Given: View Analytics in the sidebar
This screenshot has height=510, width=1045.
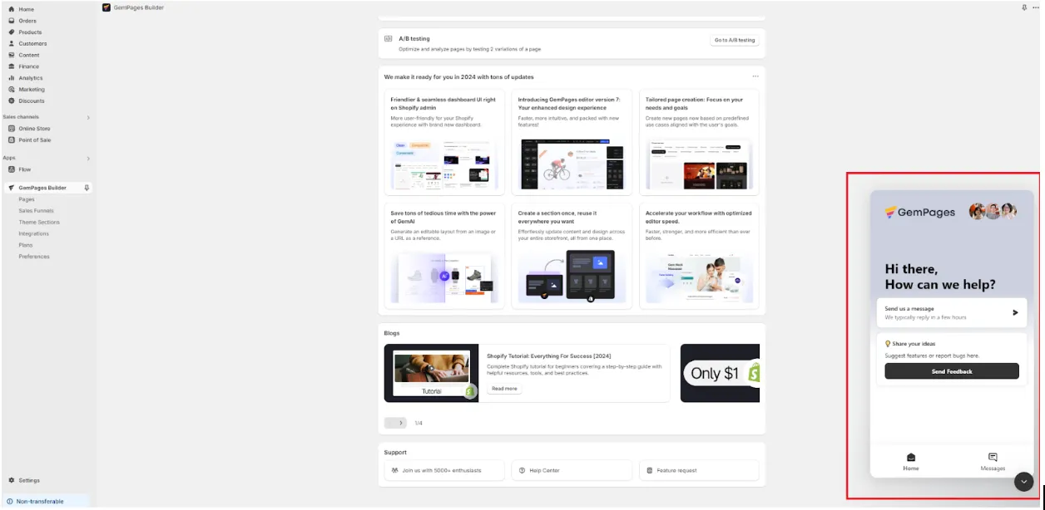Looking at the screenshot, I should [31, 78].
